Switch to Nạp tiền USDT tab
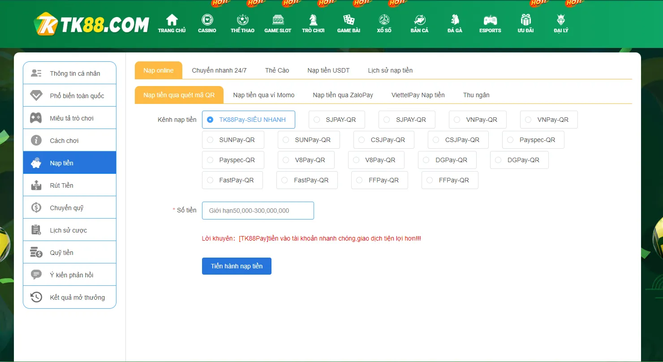 tap(328, 70)
